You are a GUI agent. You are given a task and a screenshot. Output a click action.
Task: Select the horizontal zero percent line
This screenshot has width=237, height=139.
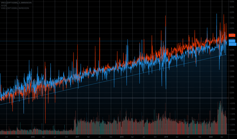(x=114, y=98)
